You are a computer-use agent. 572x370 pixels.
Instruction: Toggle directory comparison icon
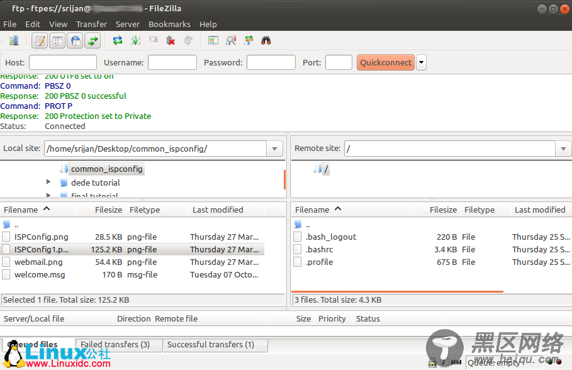(x=231, y=40)
